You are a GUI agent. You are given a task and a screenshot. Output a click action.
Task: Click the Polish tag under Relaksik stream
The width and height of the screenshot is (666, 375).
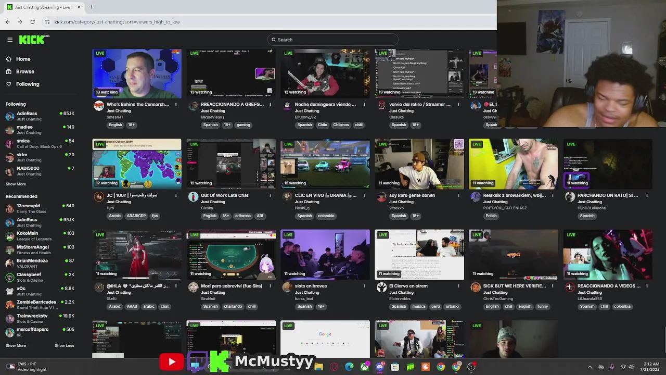click(491, 216)
